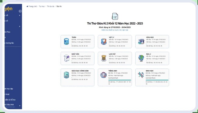Screen dimensions: 198x113
Task: Click the book icon of Giáo dục công dân
Action: tap(66, 75)
